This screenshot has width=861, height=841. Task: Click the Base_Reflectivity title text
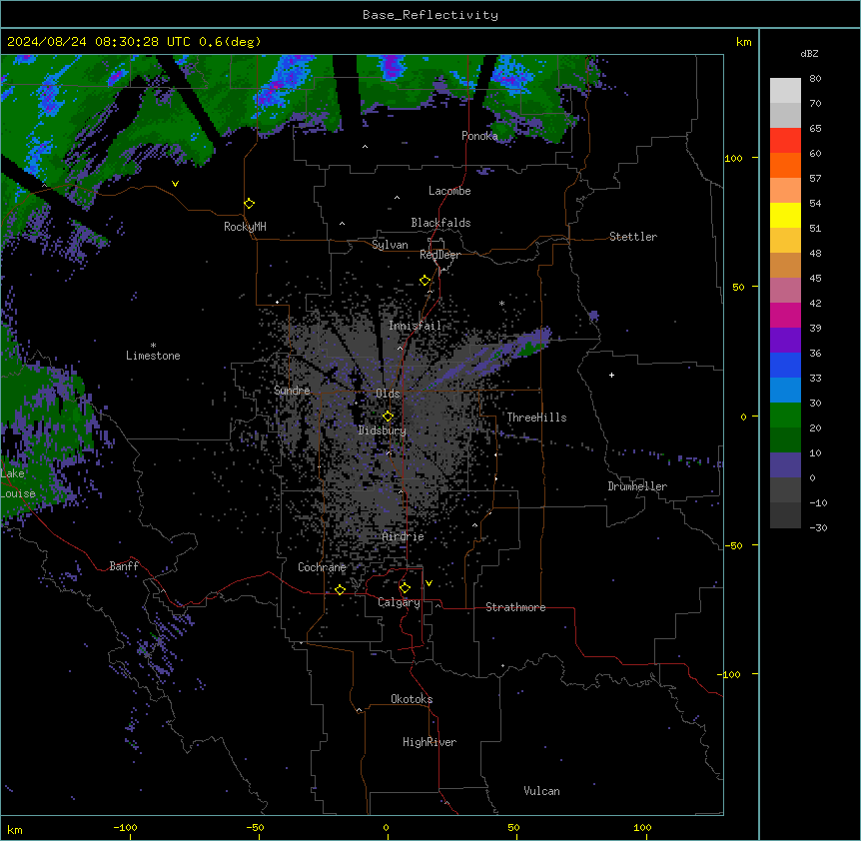(430, 15)
